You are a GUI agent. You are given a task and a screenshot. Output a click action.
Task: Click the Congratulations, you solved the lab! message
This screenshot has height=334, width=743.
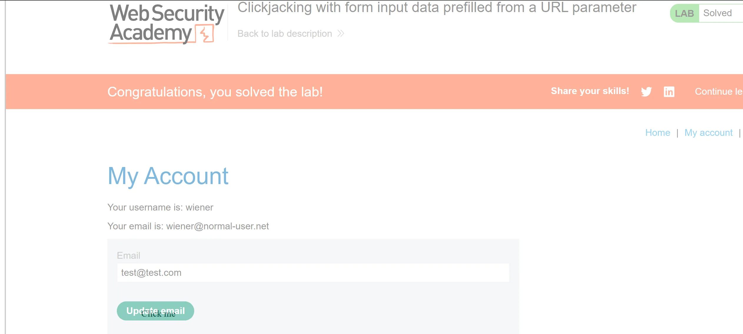tap(215, 92)
